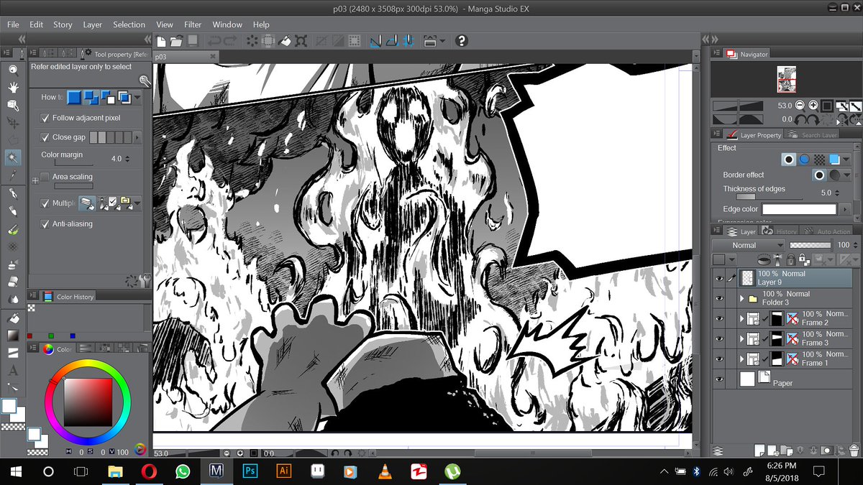This screenshot has height=485, width=863.
Task: Hide the Paper layer
Action: click(x=718, y=379)
